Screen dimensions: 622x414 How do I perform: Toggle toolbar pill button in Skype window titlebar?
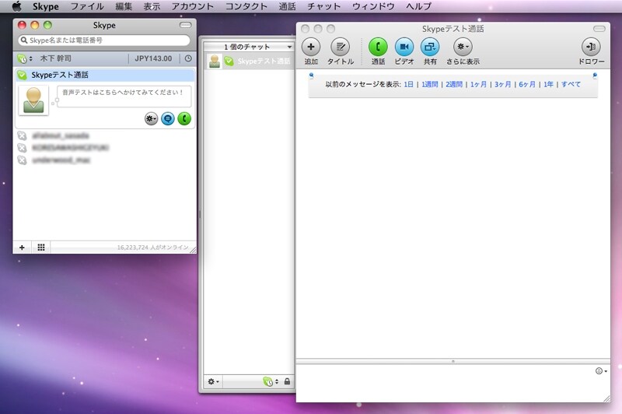(185, 25)
